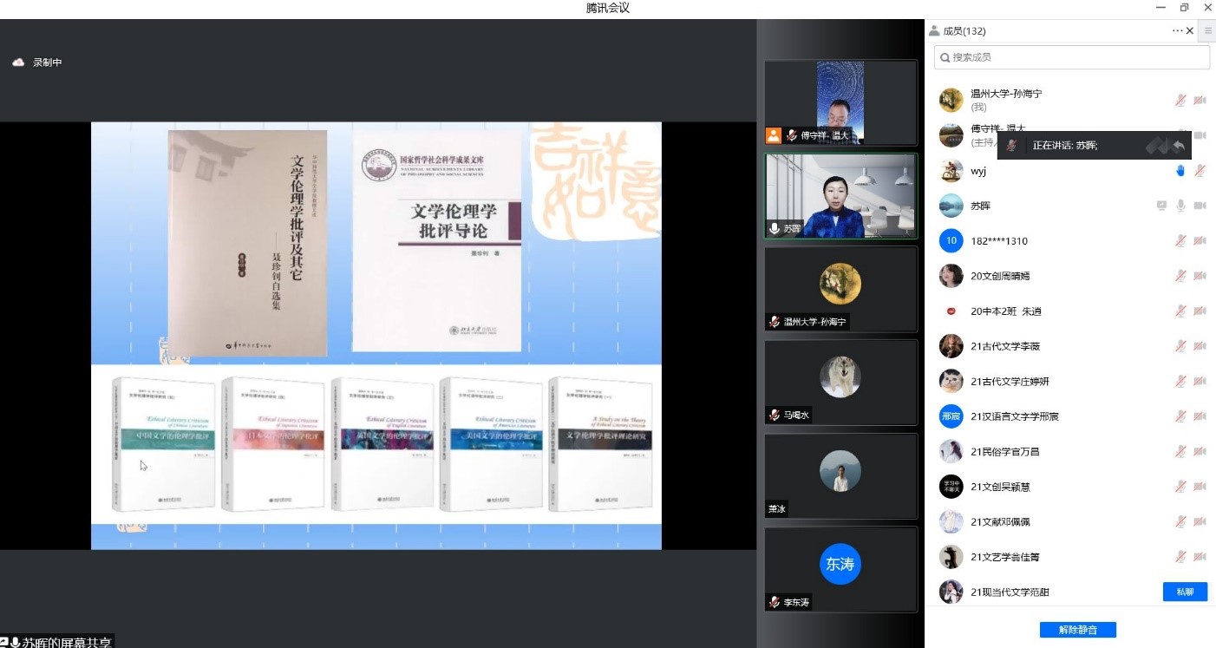Click the cloud recording icon beside 录制中

(18, 62)
